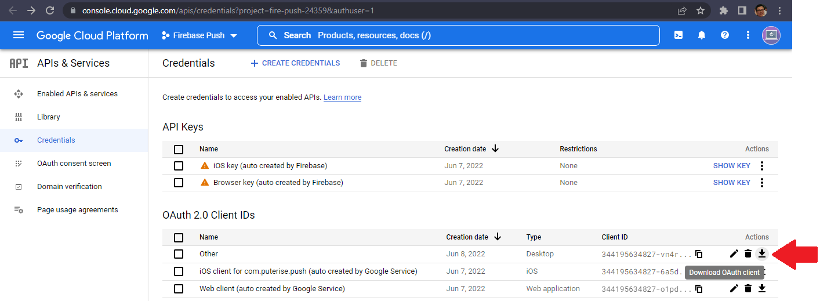Download the Other OAuth client JSON
The height and width of the screenshot is (301, 820).
[762, 253]
